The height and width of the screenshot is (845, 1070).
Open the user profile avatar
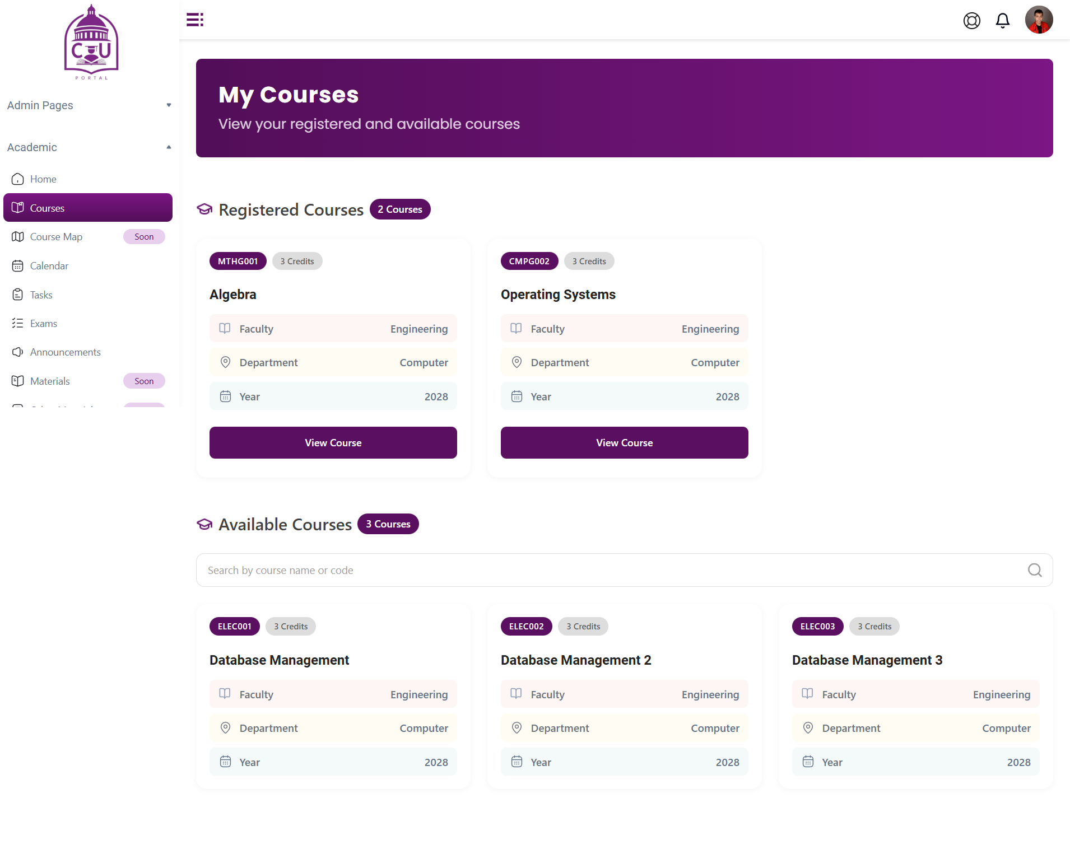pyautogui.click(x=1039, y=20)
